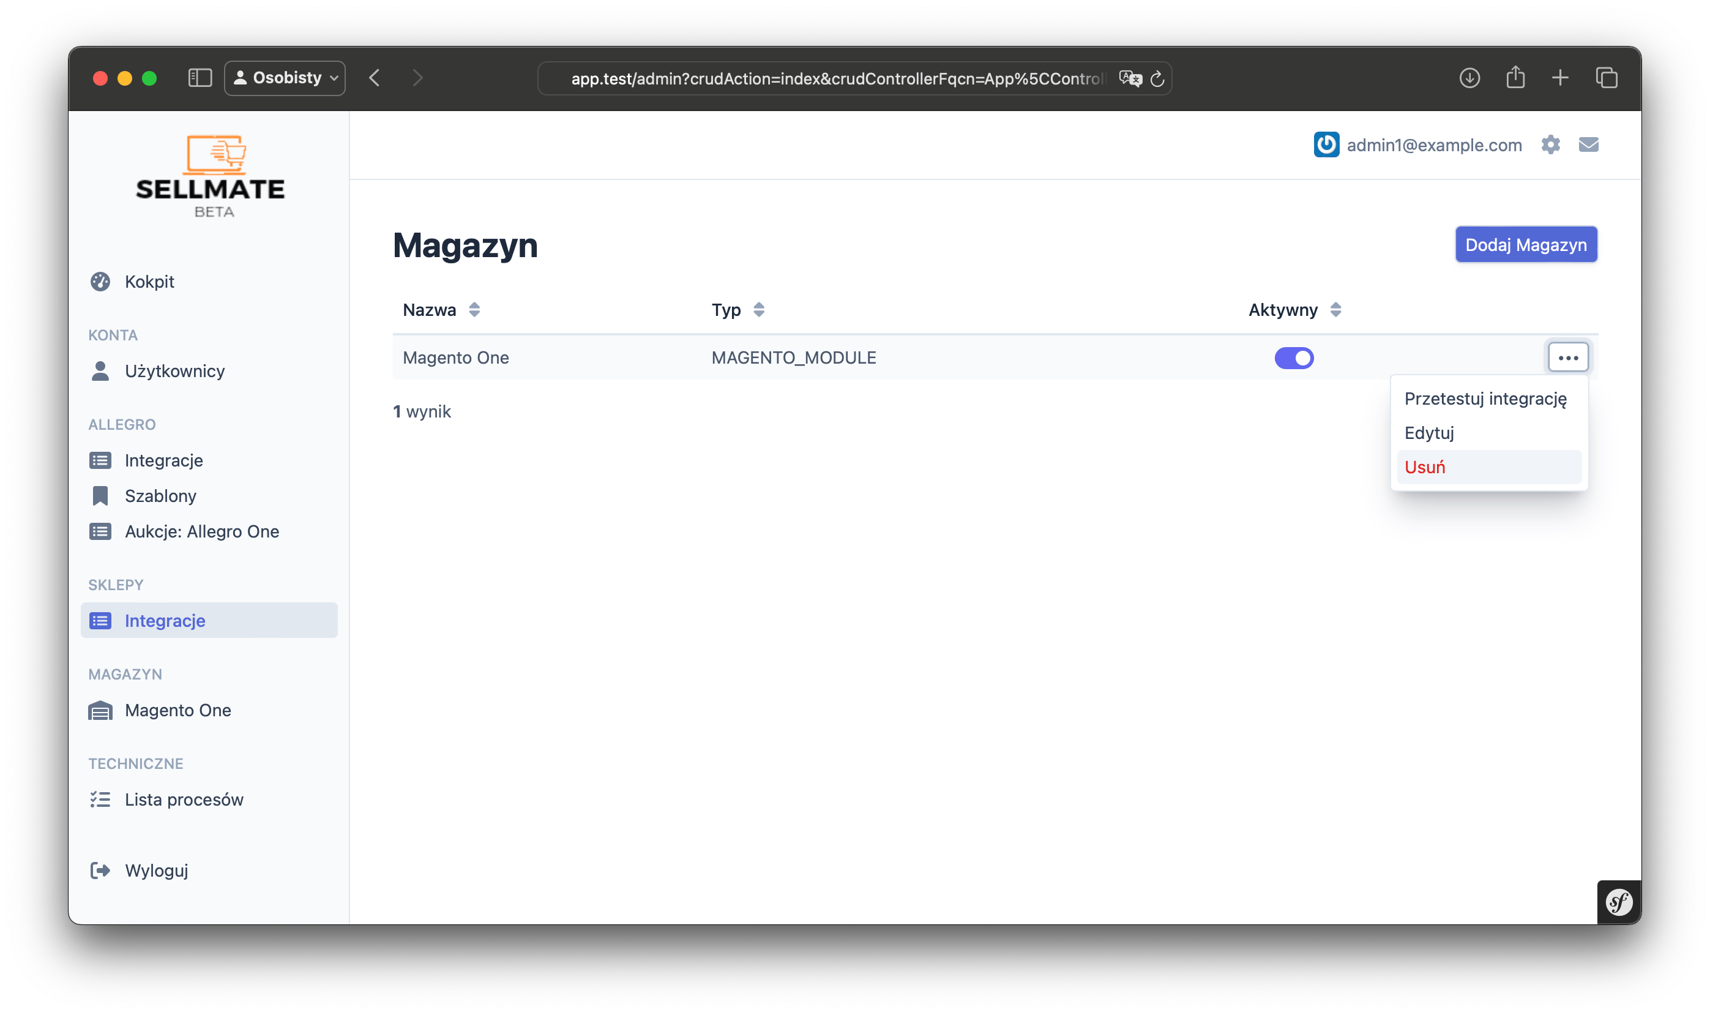The width and height of the screenshot is (1710, 1015).
Task: Sort by Aktywny column arrows
Action: [1335, 310]
